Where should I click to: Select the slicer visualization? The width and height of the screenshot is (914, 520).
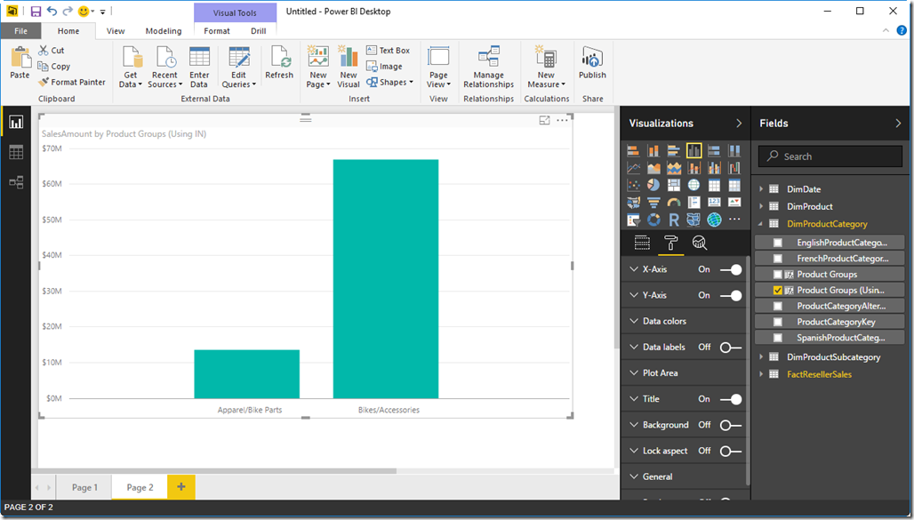click(x=633, y=220)
